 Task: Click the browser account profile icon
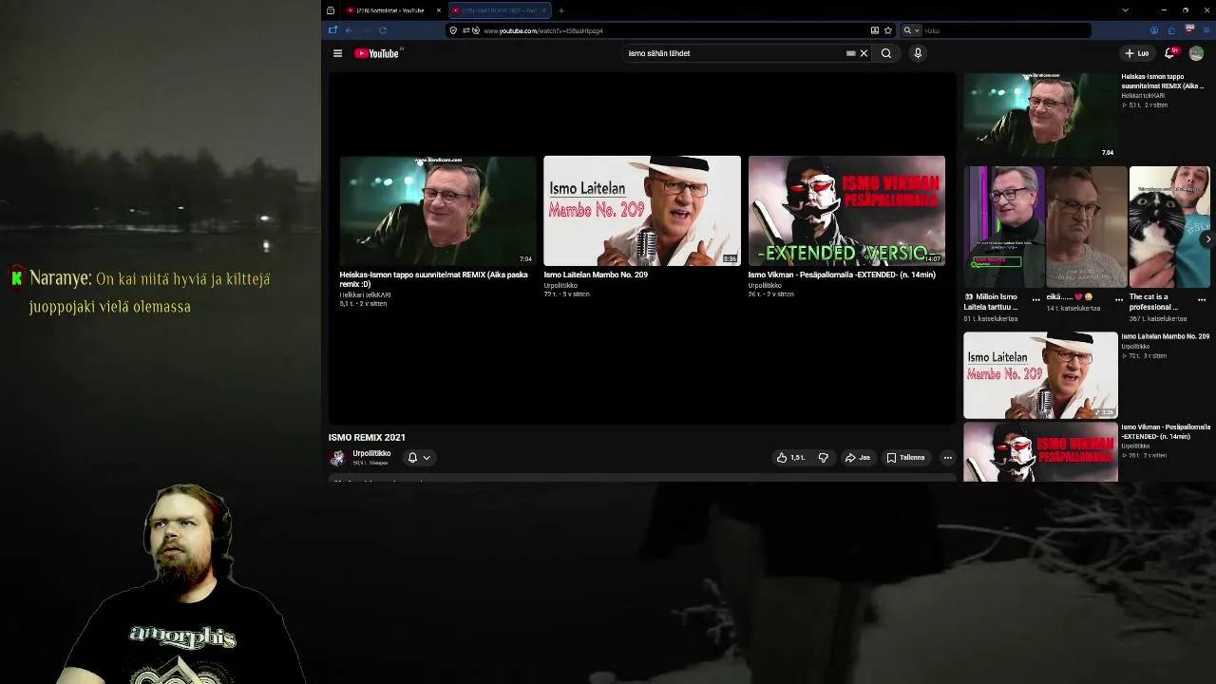[1154, 30]
